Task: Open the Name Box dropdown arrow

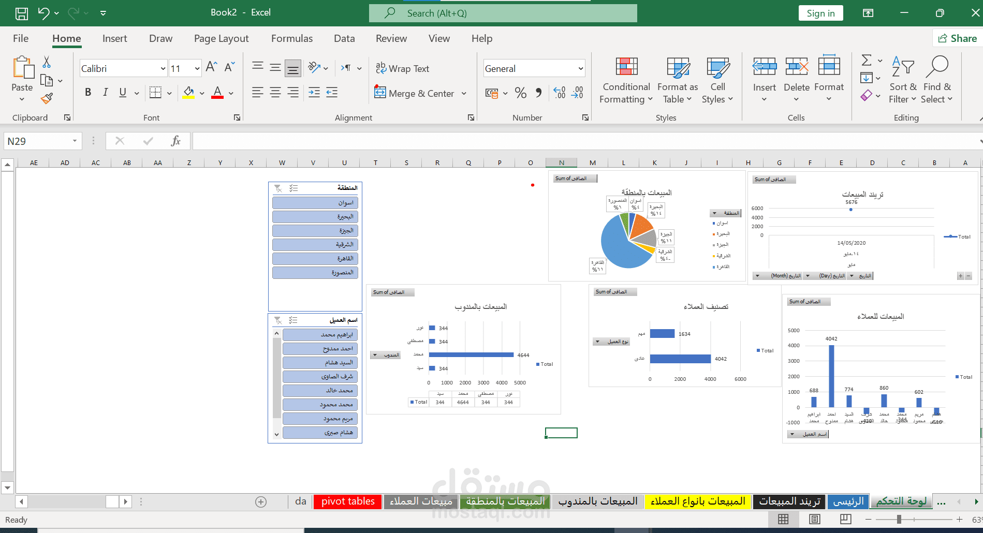Action: click(x=75, y=141)
